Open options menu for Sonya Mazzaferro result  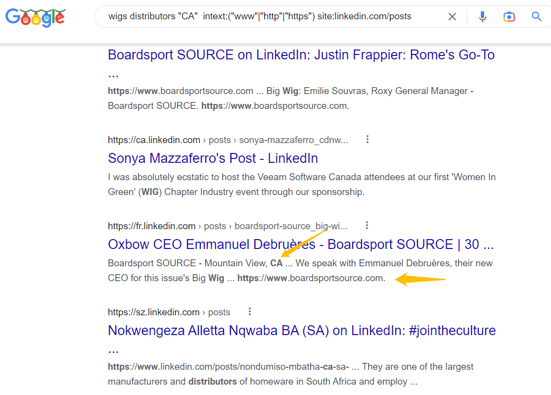pyautogui.click(x=367, y=140)
